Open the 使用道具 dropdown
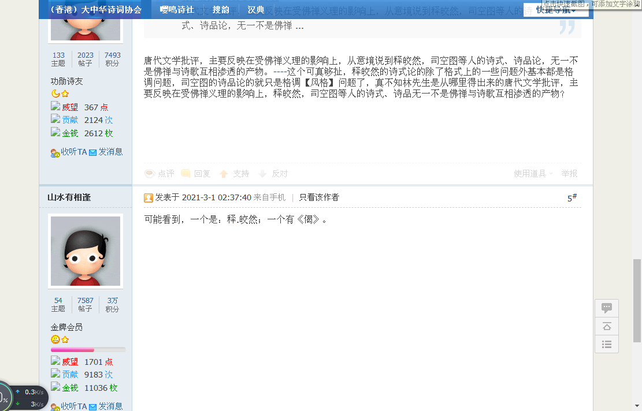The image size is (642, 411). coord(533,174)
